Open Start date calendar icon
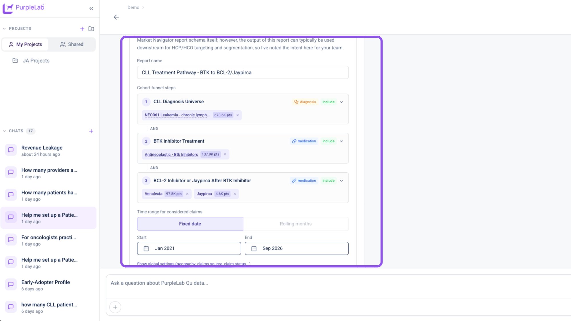 (146, 249)
